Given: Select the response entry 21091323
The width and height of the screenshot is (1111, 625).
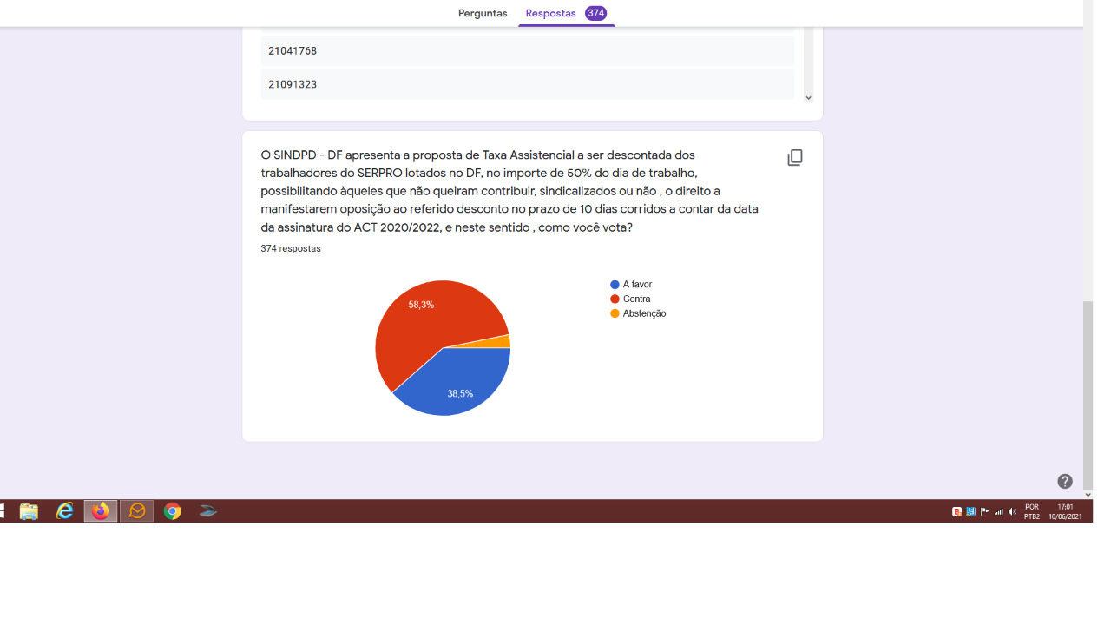Looking at the screenshot, I should point(527,84).
